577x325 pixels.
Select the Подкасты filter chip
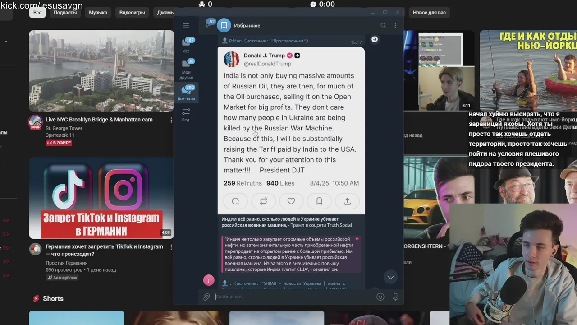click(x=65, y=13)
